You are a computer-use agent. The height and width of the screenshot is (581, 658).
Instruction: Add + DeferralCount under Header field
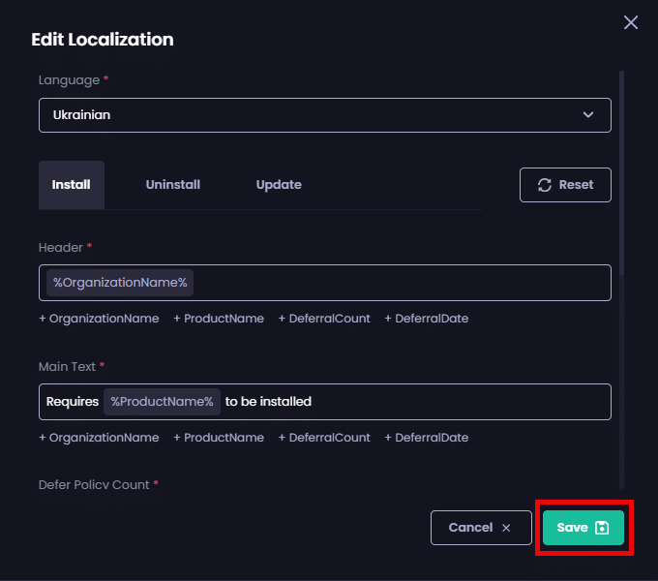click(324, 319)
